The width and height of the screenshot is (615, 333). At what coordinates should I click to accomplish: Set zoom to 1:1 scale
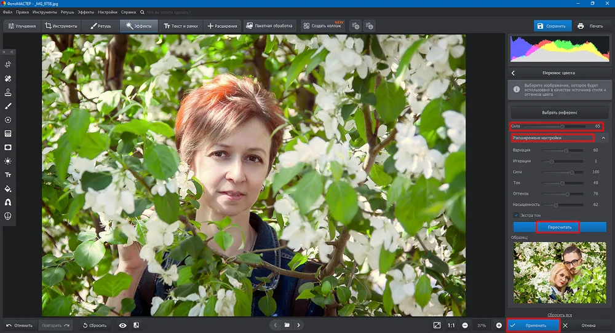(x=451, y=325)
